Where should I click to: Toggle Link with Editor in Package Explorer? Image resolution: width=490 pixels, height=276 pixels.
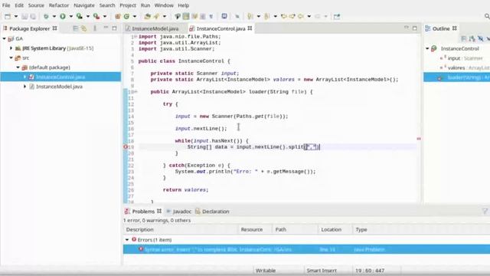[83, 28]
